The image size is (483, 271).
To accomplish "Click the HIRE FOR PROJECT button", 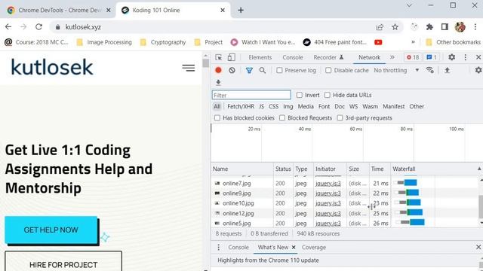I will pyautogui.click(x=63, y=261).
